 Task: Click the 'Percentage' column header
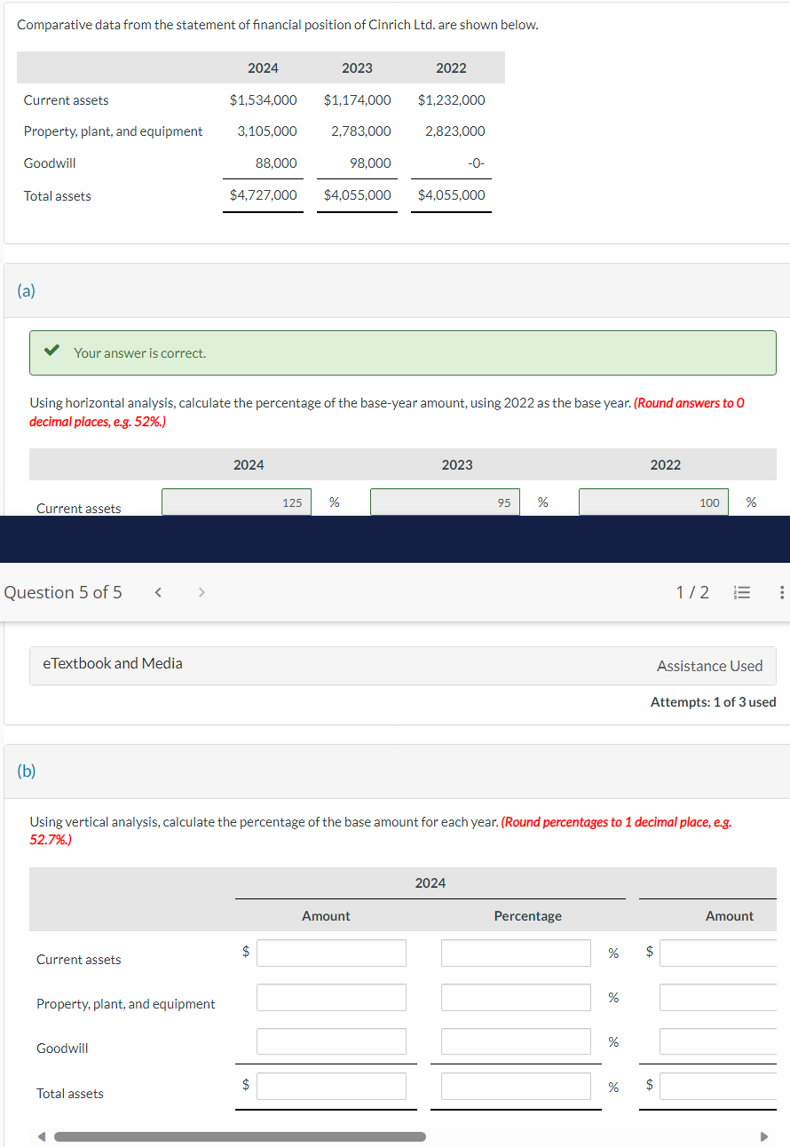click(527, 915)
